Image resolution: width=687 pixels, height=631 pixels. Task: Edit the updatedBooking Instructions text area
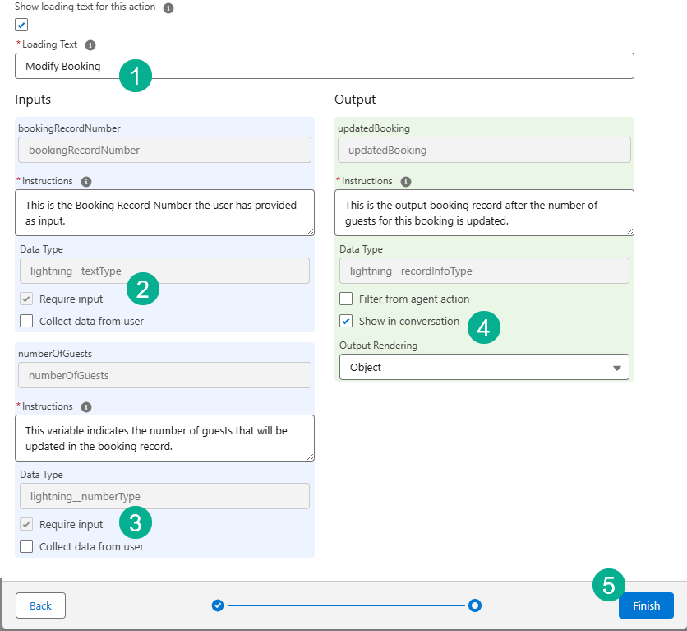pyautogui.click(x=484, y=212)
